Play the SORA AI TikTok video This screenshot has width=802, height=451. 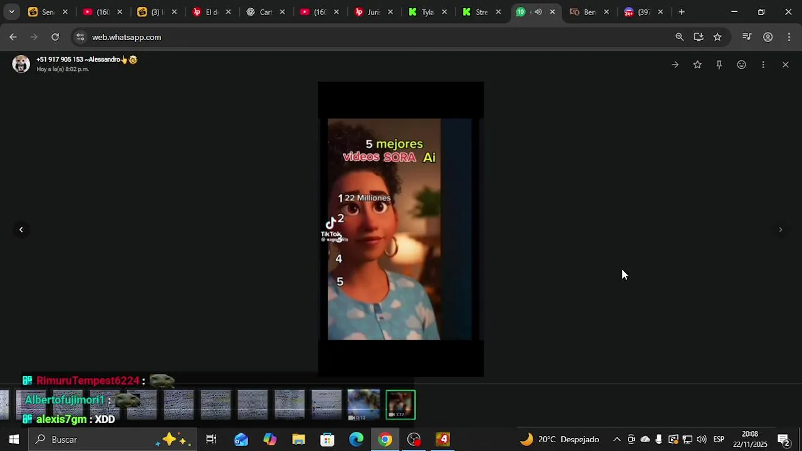coord(400,229)
